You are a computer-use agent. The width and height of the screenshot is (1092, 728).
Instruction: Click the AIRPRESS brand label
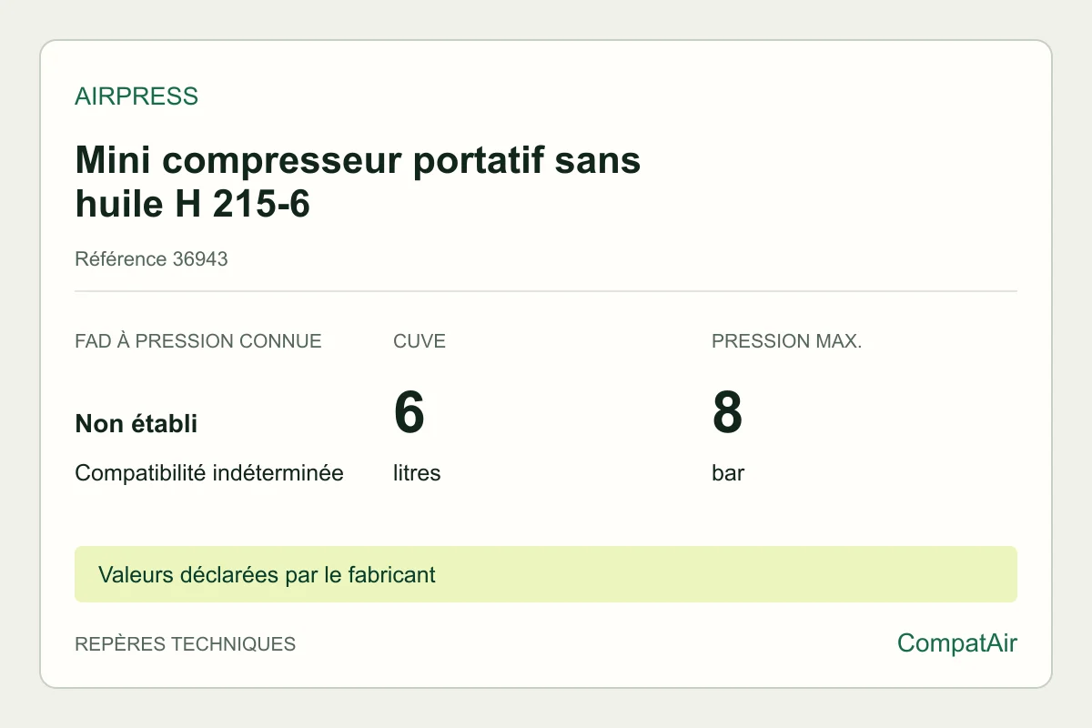click(x=136, y=96)
